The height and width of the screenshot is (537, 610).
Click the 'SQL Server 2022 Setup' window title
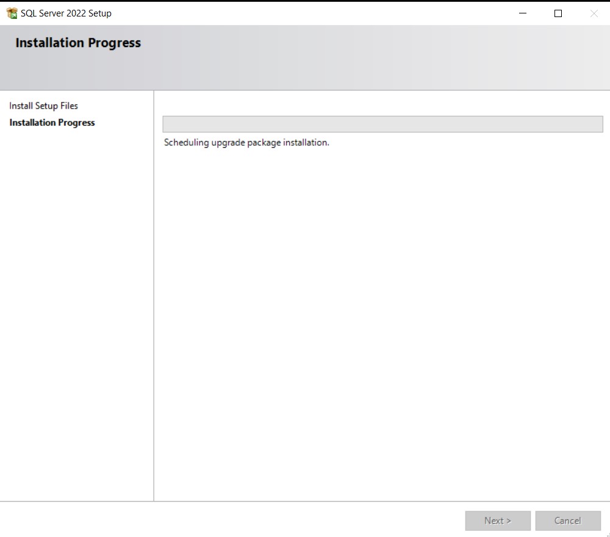pos(66,13)
